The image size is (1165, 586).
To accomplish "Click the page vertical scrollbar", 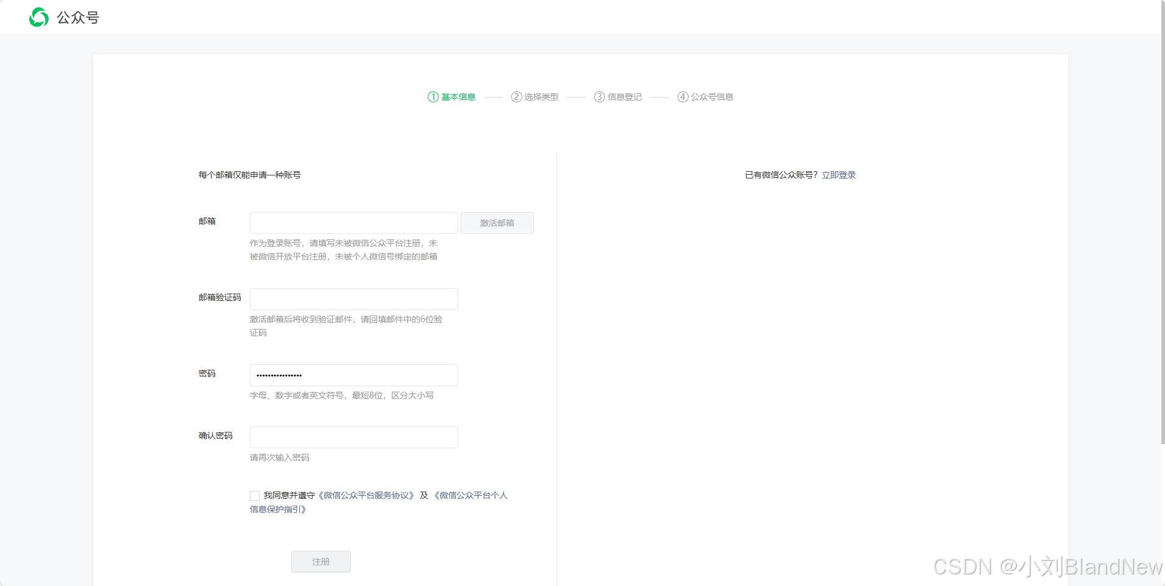I will point(1163,222).
